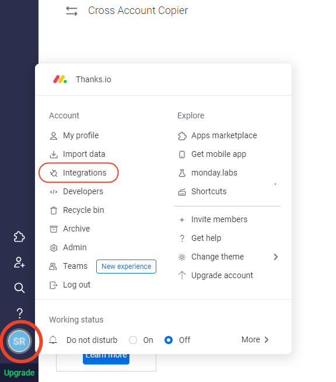Click the Thanks.io account name
336x382 pixels.
(93, 79)
